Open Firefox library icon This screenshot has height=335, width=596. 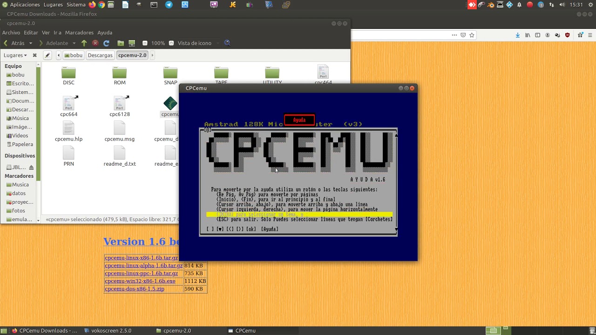(528, 35)
